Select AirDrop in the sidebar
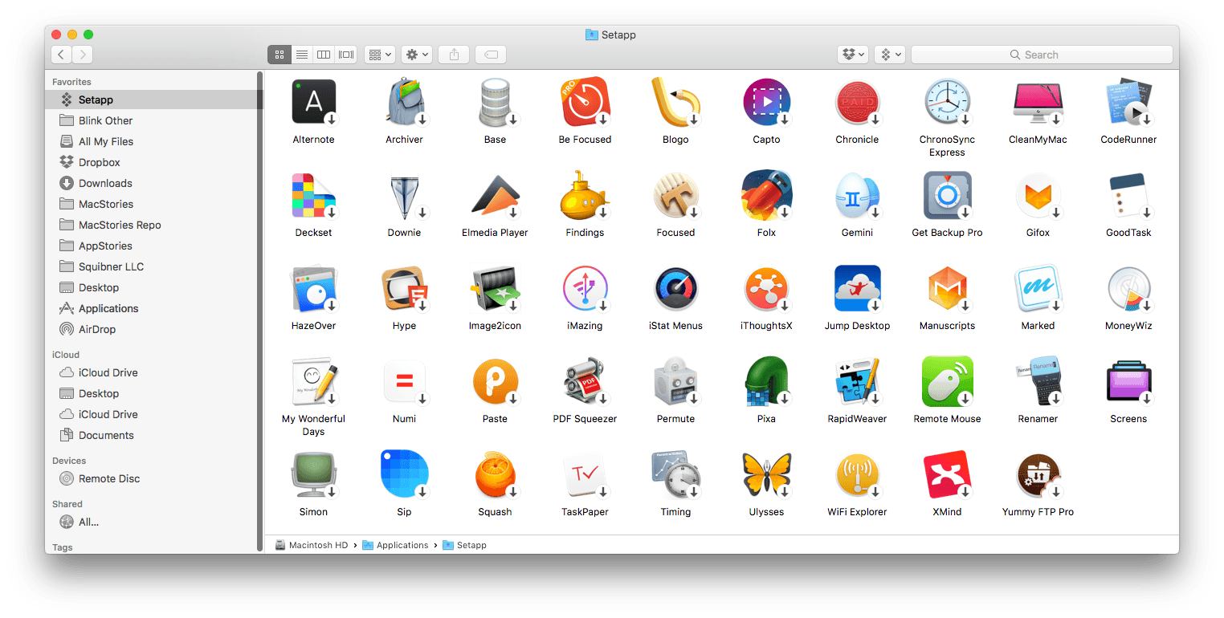The height and width of the screenshot is (618, 1224). click(x=107, y=329)
